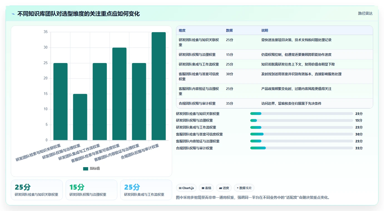Click the x-axis label 客服团队检索与答案可信度权重
Viewport: 384px width, 211px height.
(95, 153)
